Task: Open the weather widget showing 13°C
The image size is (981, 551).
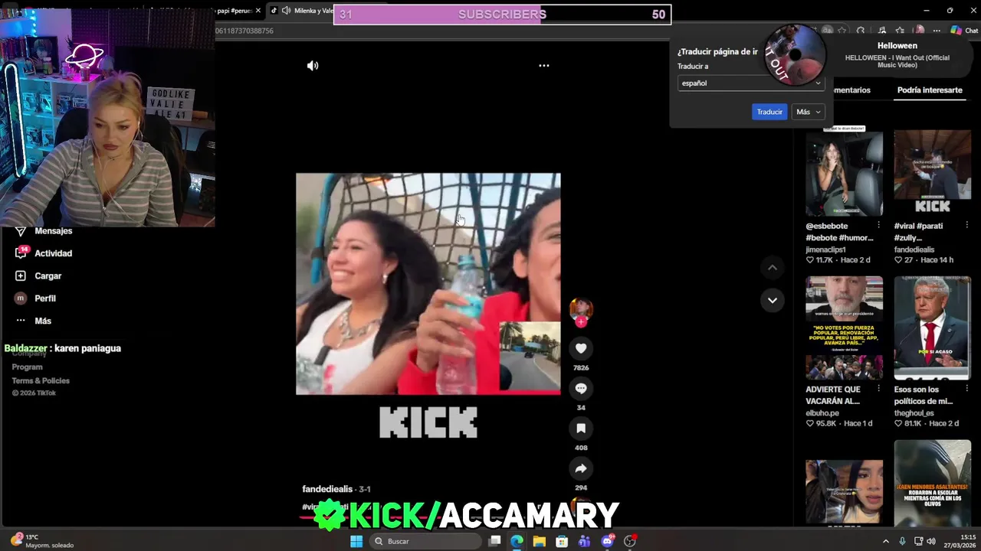Action: pyautogui.click(x=43, y=541)
